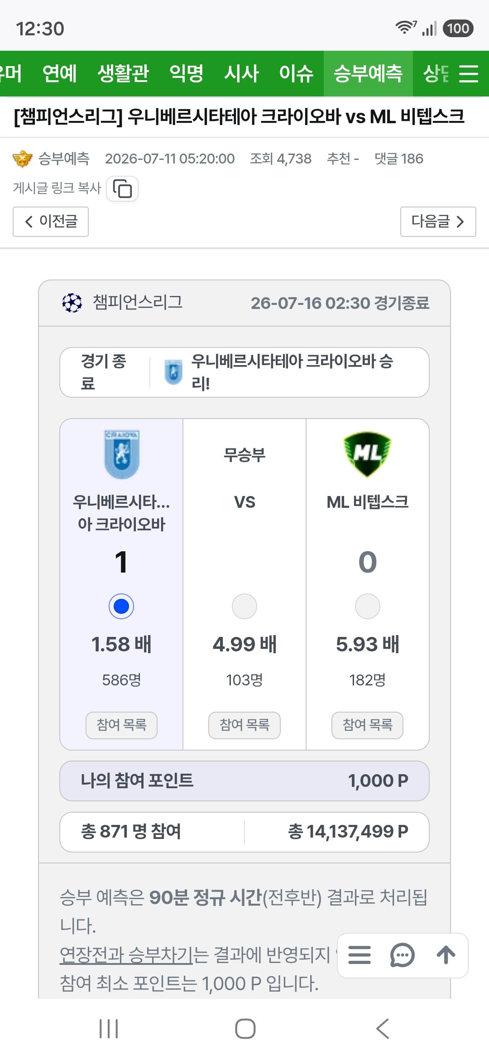The image size is (489, 1060).
Task: Go to previous post with 이전글
Action: tap(51, 222)
